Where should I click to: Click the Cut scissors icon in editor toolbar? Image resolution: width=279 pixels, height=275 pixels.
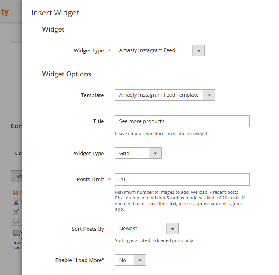[16, 202]
